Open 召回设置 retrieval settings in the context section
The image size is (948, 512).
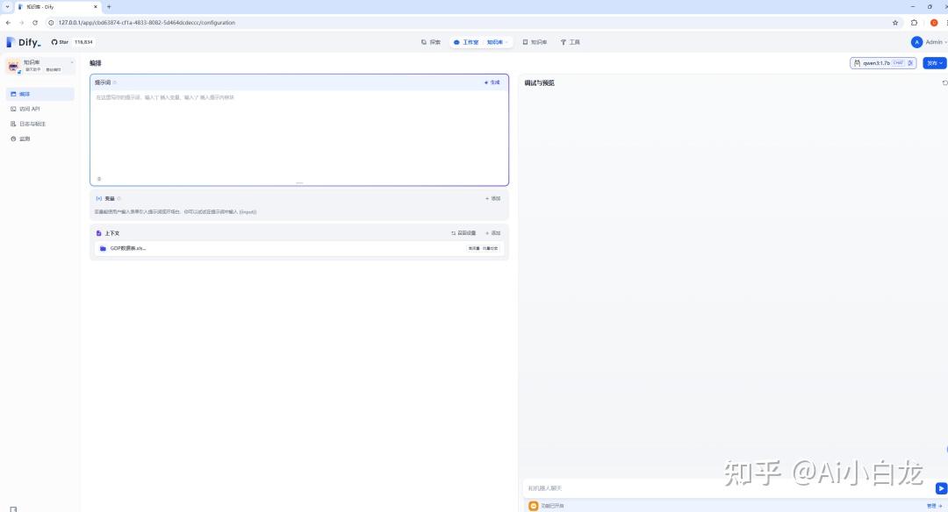click(x=463, y=233)
